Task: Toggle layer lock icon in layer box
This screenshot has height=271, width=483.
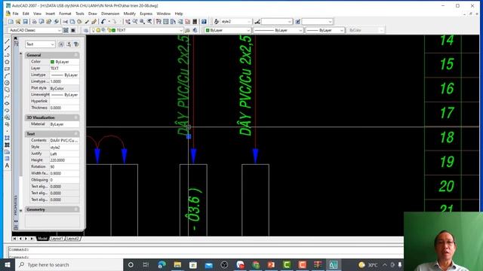Action: (109, 30)
